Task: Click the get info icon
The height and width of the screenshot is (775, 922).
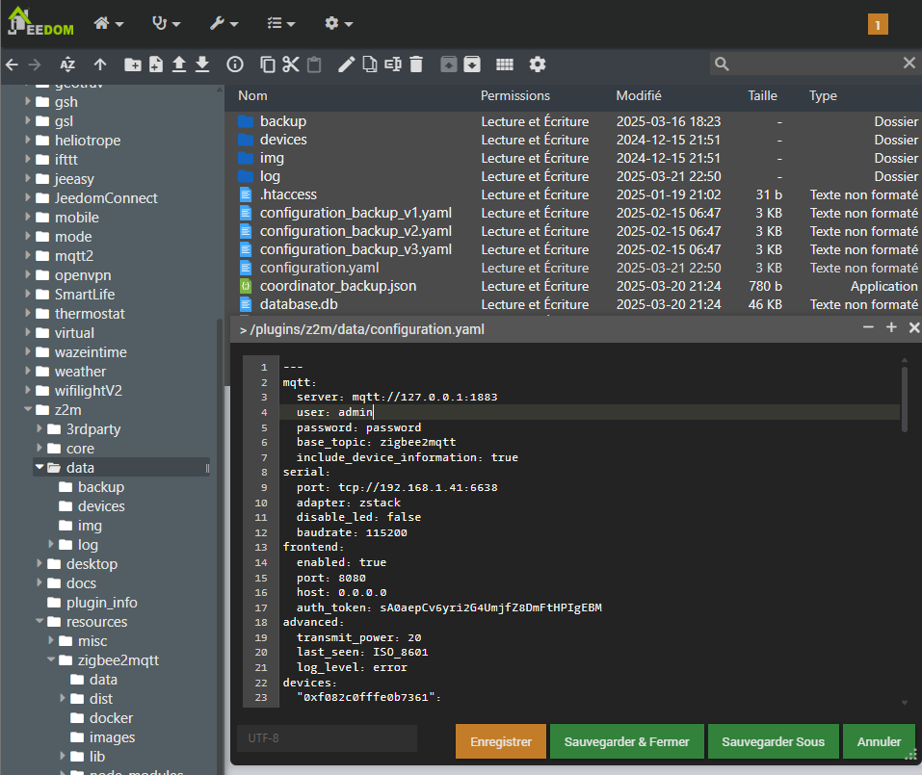Action: tap(234, 65)
